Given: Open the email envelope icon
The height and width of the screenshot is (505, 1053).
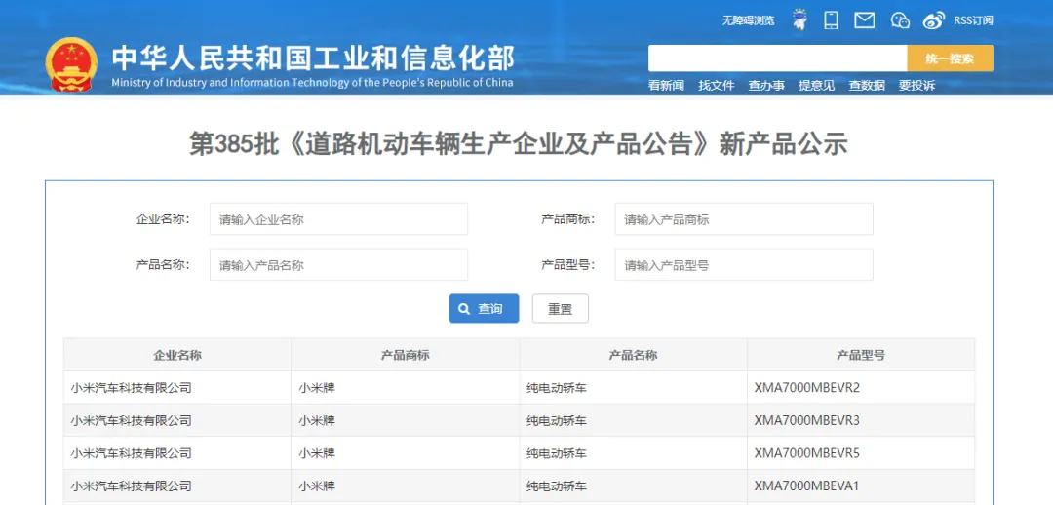Looking at the screenshot, I should 864,20.
